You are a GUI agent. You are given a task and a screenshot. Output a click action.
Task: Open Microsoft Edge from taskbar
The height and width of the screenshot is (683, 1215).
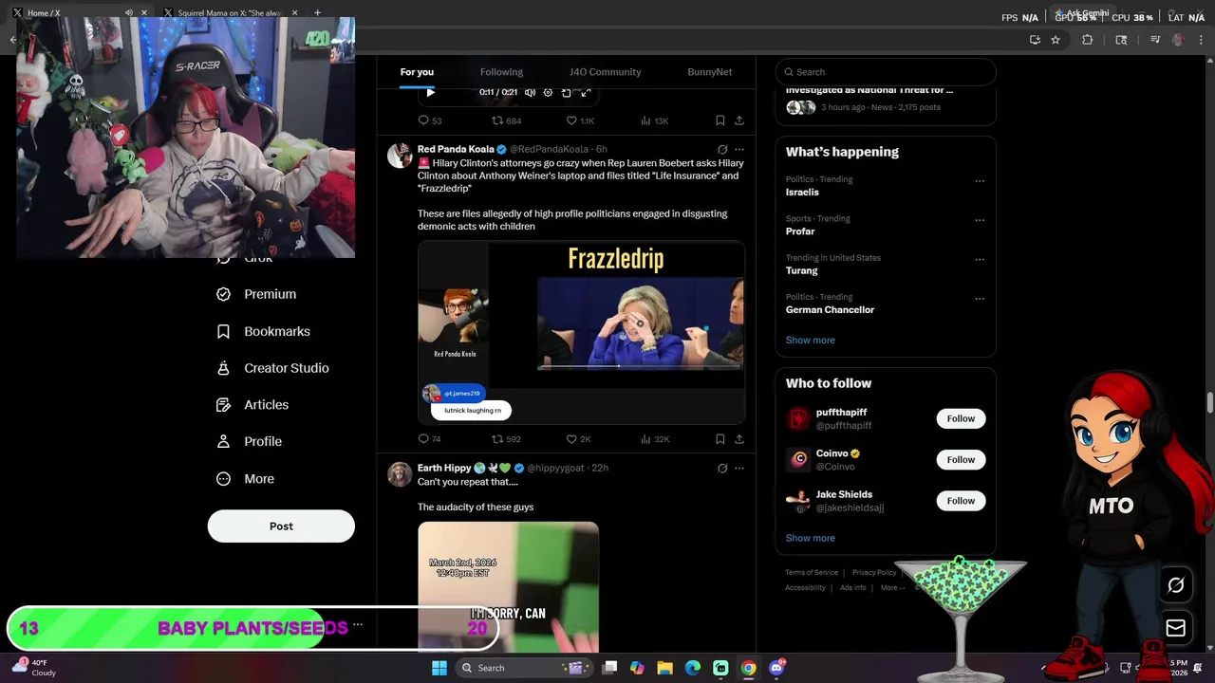693,668
